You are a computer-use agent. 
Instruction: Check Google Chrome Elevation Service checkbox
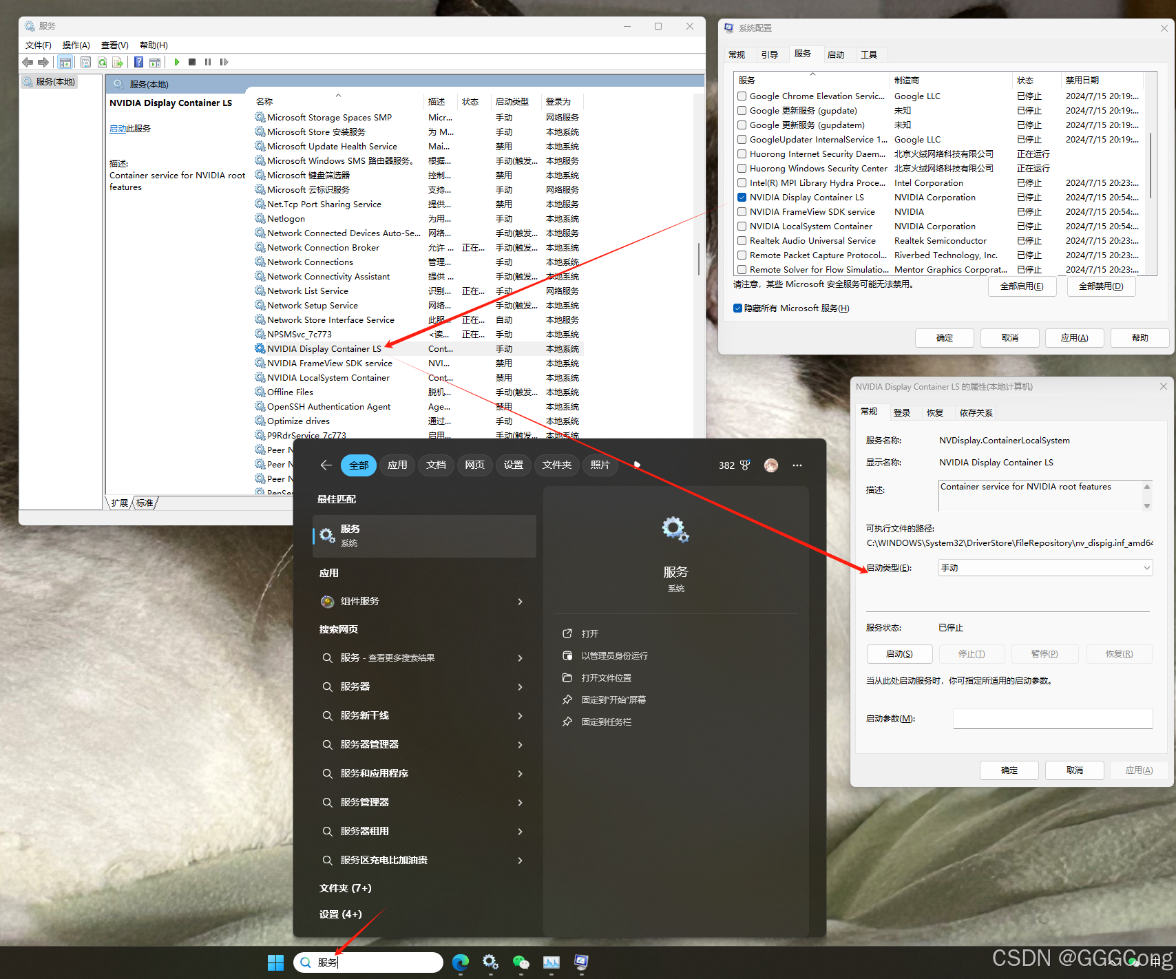tap(742, 96)
